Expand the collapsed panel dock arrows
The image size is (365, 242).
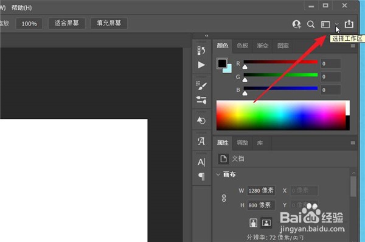tap(206, 36)
